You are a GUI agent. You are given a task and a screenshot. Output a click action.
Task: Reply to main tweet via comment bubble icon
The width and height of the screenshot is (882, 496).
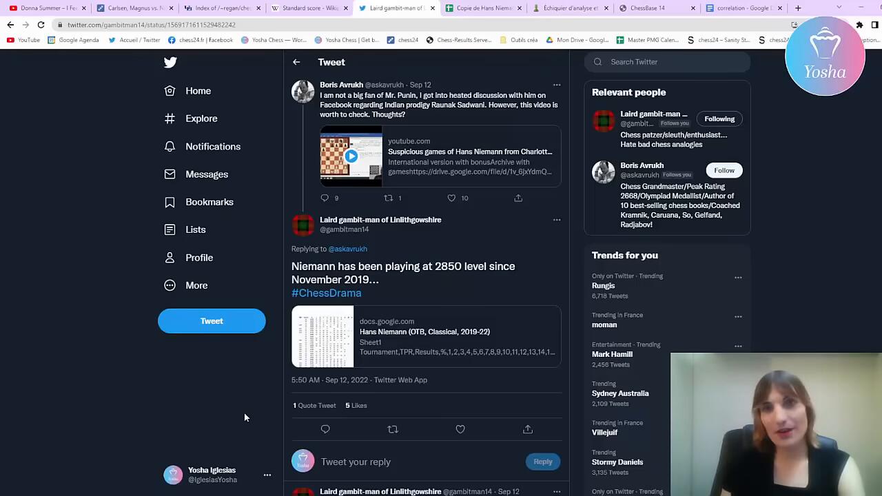click(x=325, y=429)
